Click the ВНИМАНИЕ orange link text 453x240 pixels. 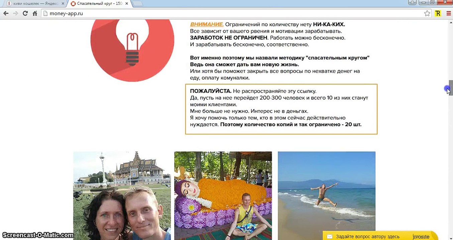tap(207, 24)
